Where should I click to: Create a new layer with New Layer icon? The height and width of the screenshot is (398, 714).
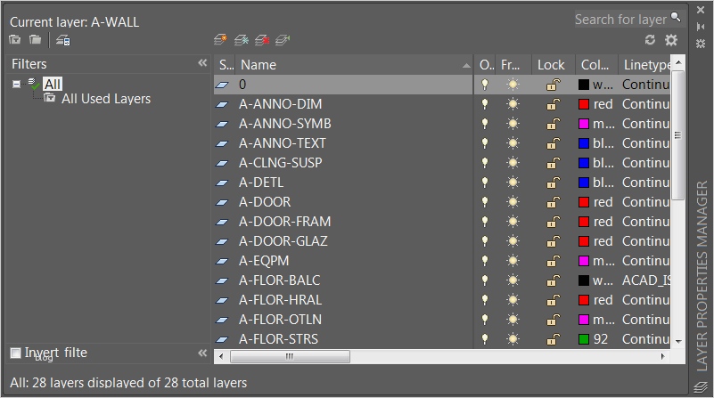coord(221,40)
